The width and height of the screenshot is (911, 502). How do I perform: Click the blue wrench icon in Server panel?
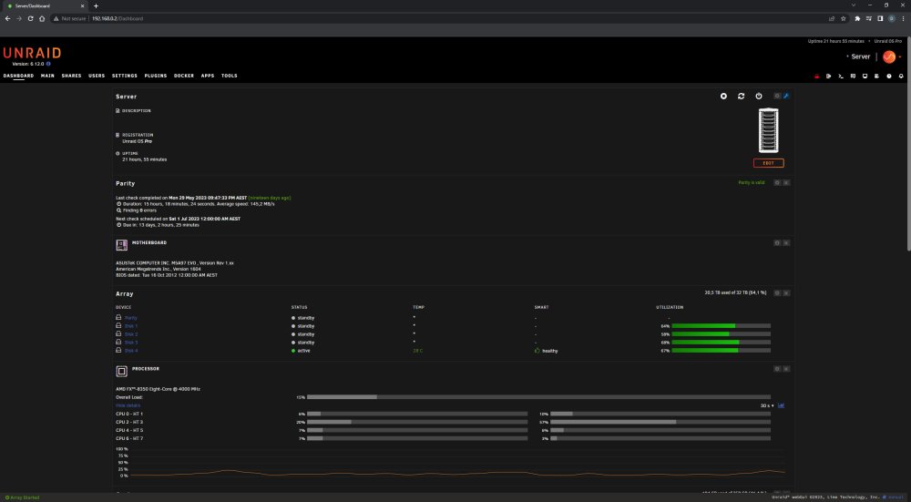[786, 96]
